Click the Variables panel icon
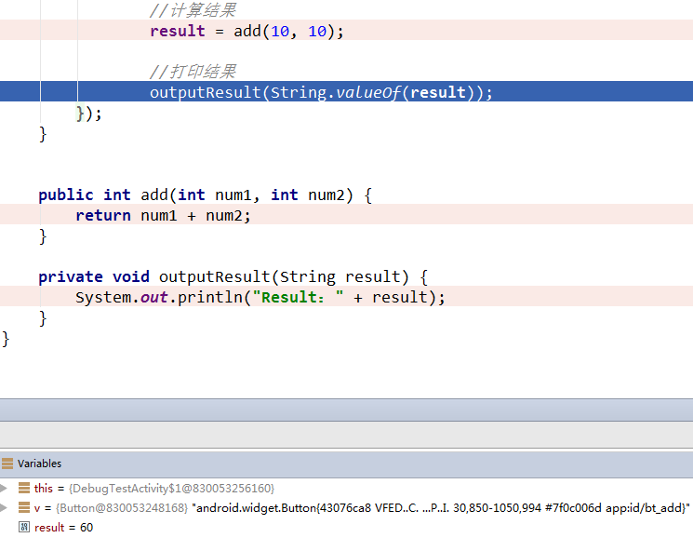Viewport: 693px width, 551px height. (x=7, y=464)
